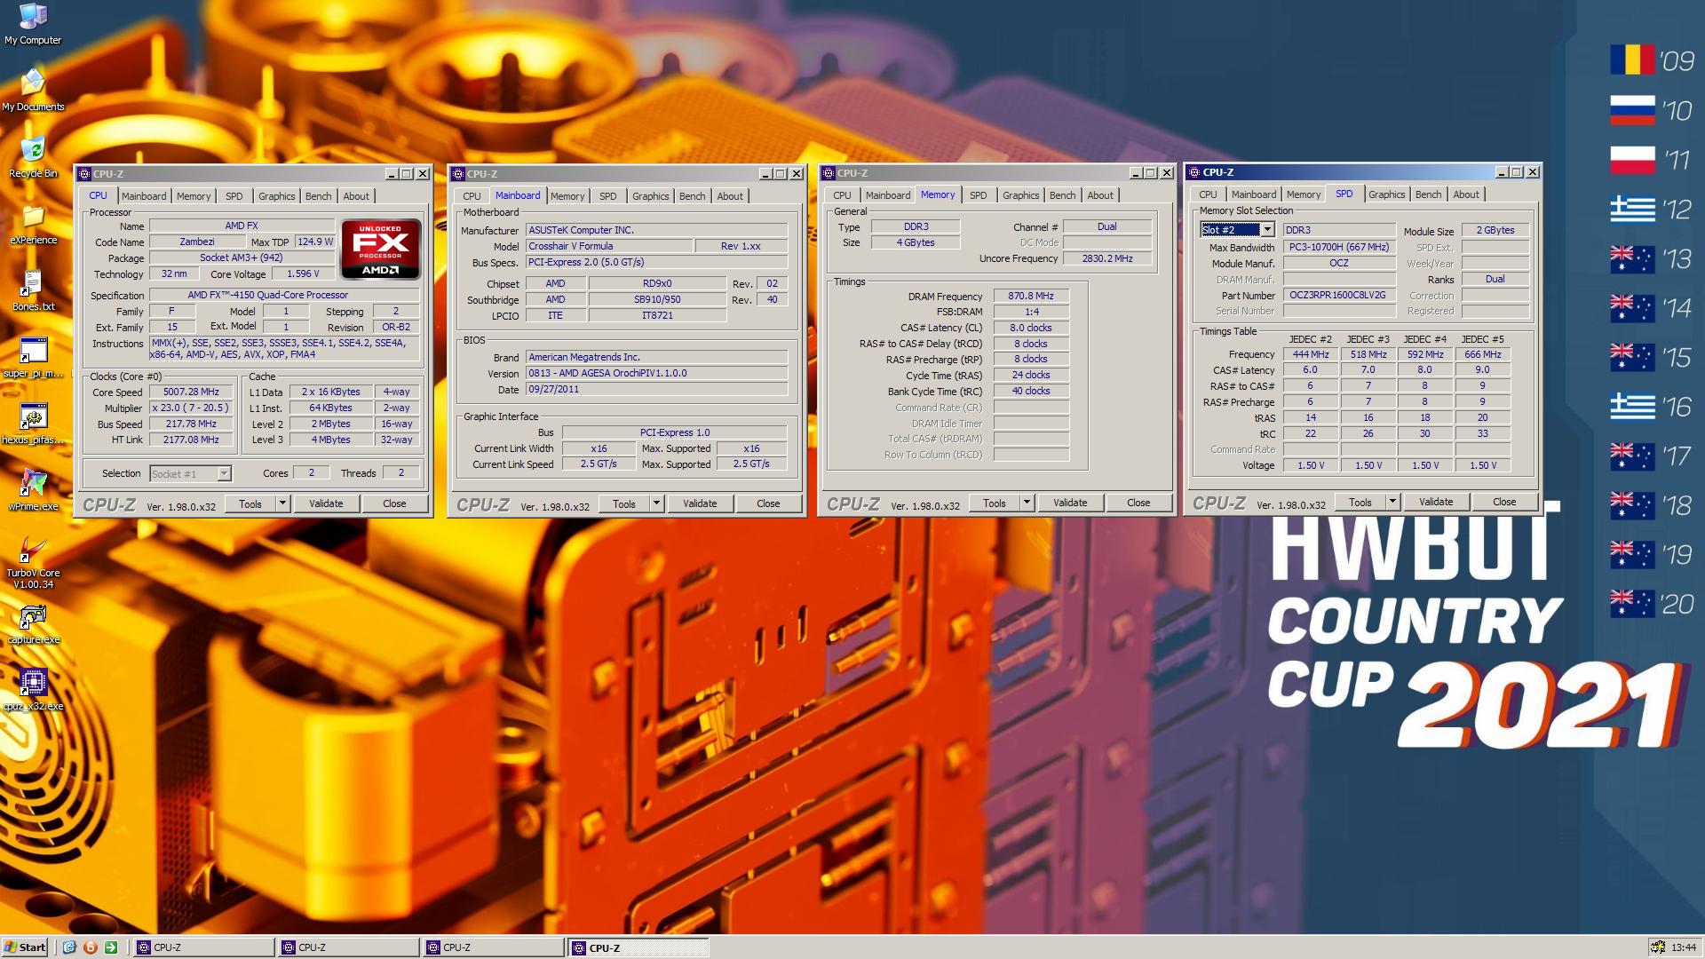Launch capture.exe desktop icon
This screenshot has width=1705, height=959.
pyautogui.click(x=33, y=623)
